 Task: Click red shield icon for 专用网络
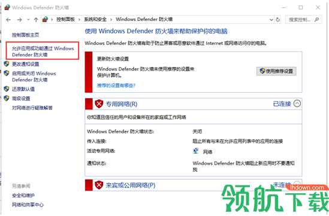point(99,104)
